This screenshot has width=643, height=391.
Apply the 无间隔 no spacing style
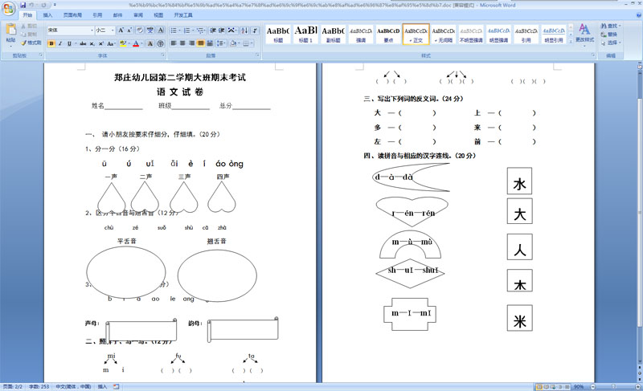[444, 34]
